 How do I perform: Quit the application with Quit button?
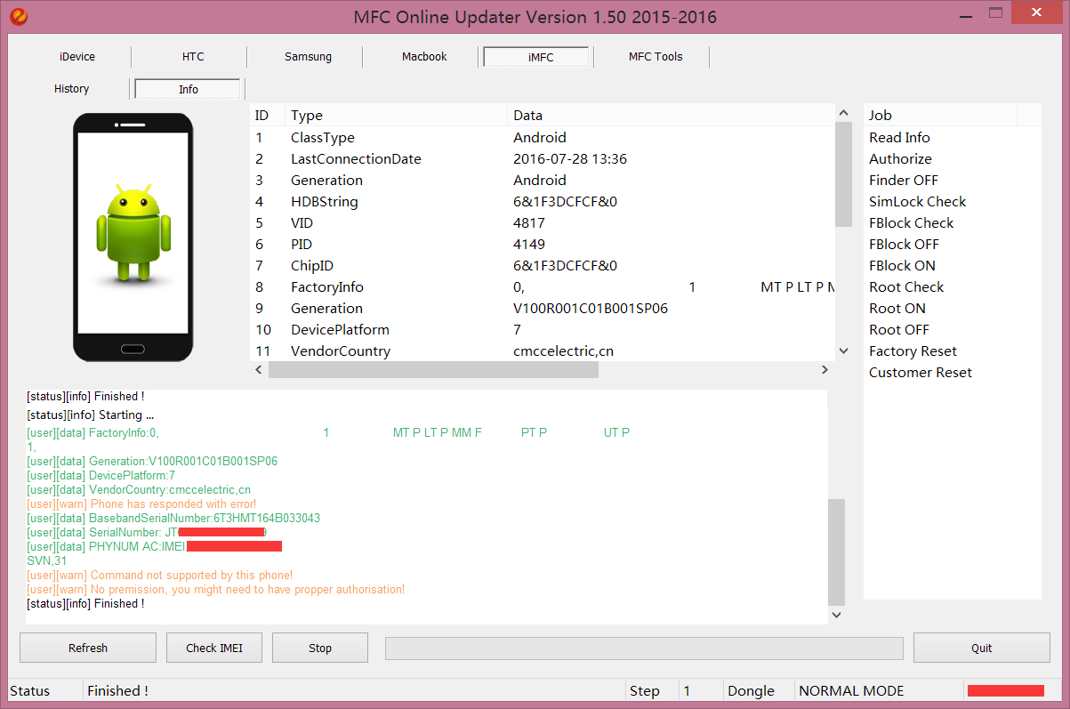click(x=981, y=648)
